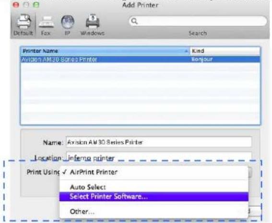The height and width of the screenshot is (223, 272).
Task: Choose Auto Select in menu
Action: (154, 187)
